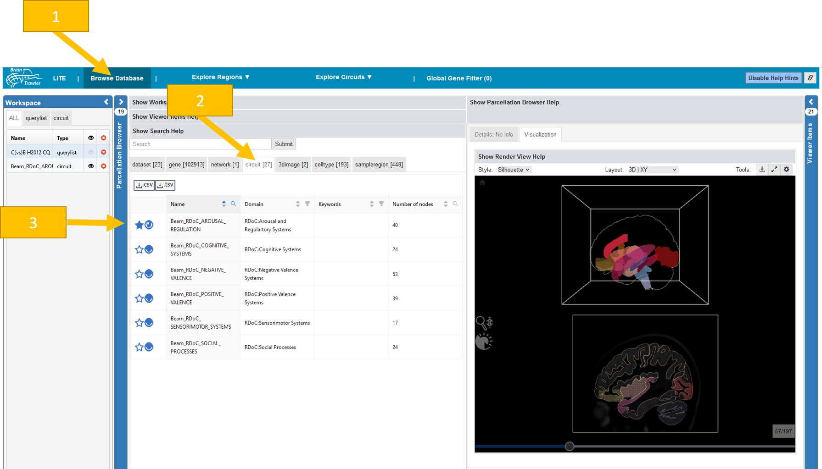
Task: Download the table as TSV
Action: tap(165, 185)
